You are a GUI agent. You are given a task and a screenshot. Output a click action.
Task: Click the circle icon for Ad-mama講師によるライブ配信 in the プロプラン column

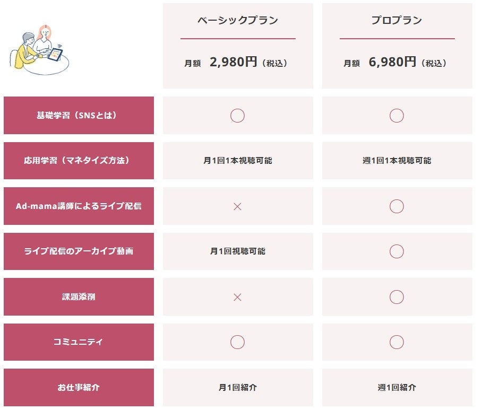click(396, 206)
